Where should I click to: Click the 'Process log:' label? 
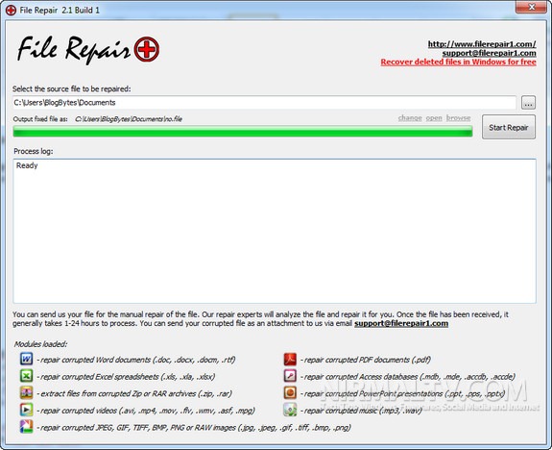pos(34,151)
